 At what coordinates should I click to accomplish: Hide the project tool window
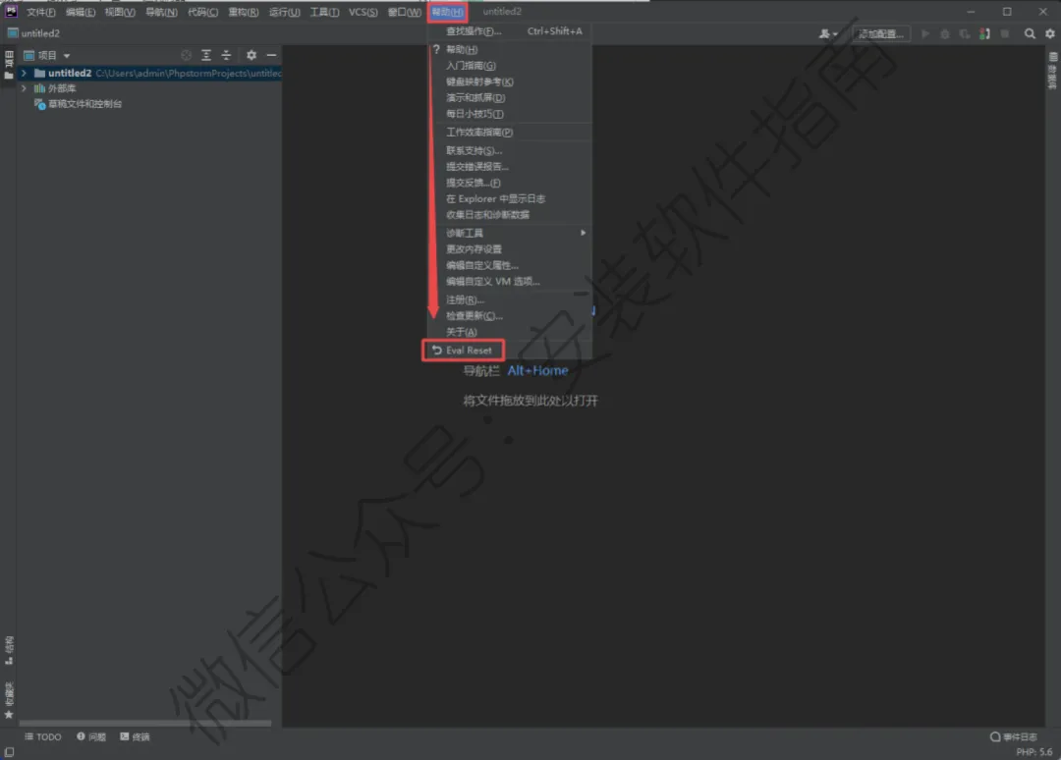(x=271, y=55)
